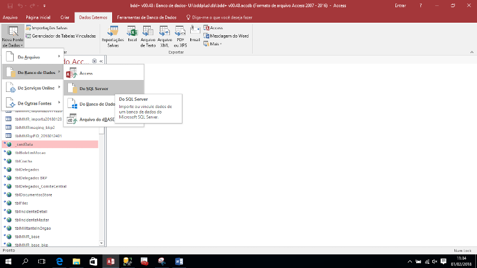Screen dimensions: 477x268
Task: Click Undo in quick access toolbar
Action: click(20, 5)
